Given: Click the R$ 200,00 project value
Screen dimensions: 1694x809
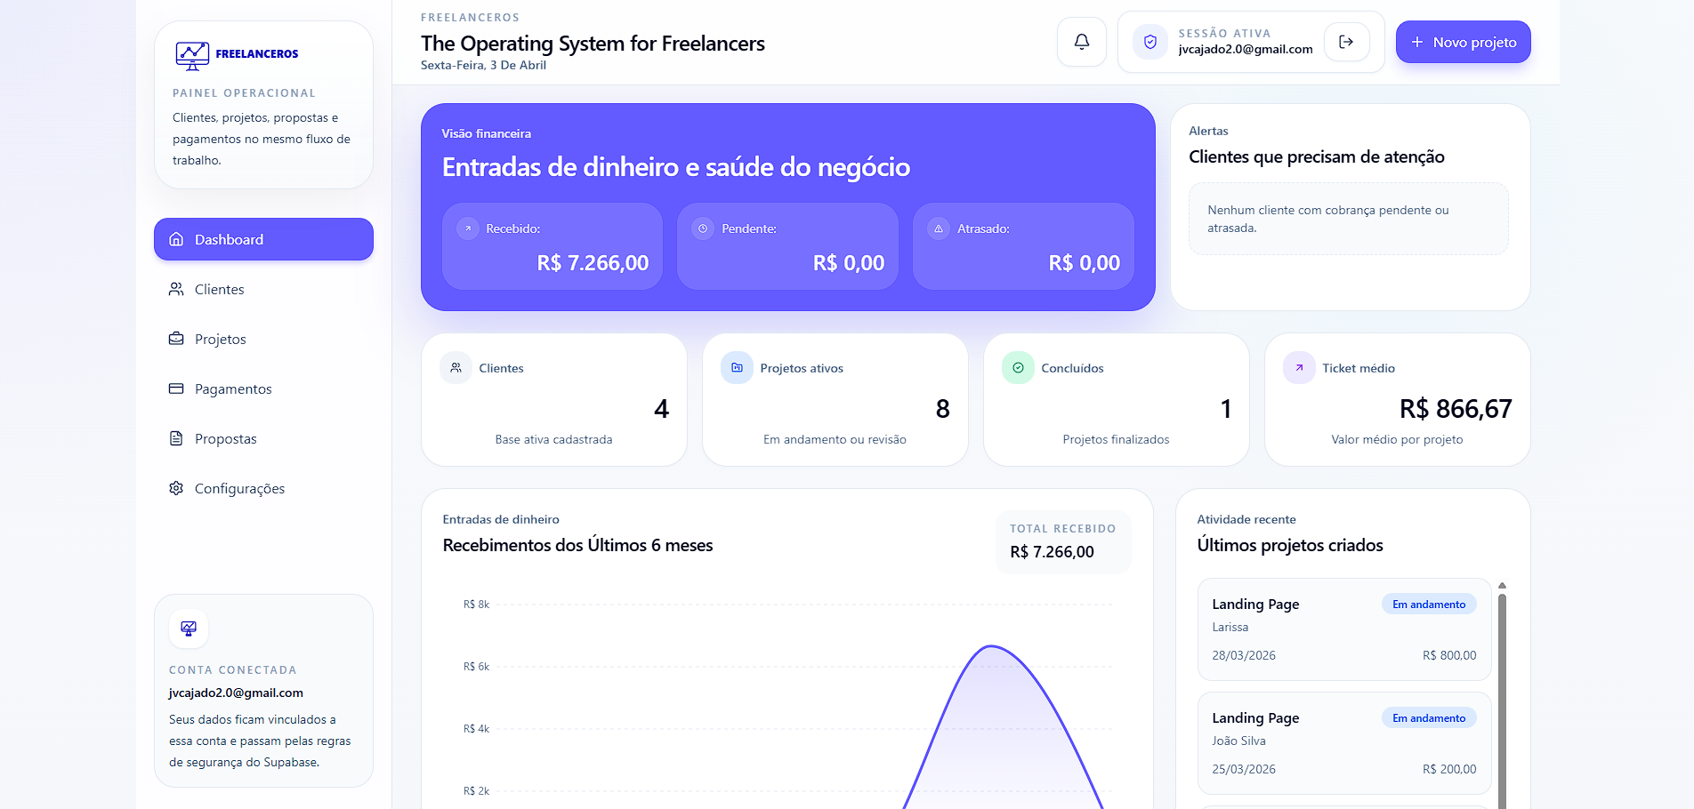Looking at the screenshot, I should [1449, 769].
